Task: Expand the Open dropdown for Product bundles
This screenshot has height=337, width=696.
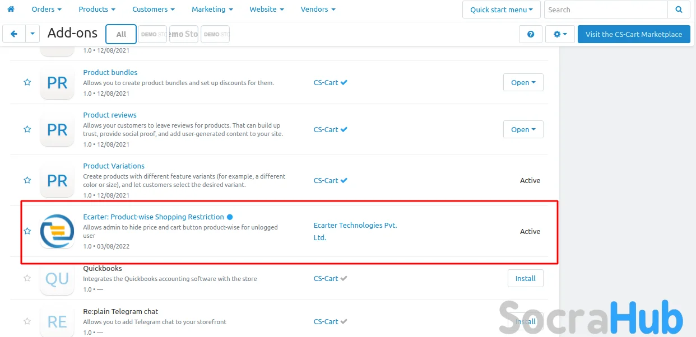Action: coord(523,82)
